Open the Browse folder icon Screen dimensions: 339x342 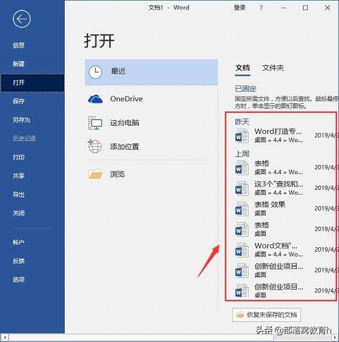pyautogui.click(x=95, y=174)
